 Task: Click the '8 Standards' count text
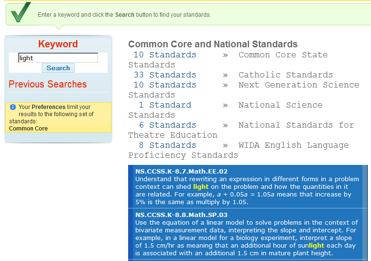point(167,145)
